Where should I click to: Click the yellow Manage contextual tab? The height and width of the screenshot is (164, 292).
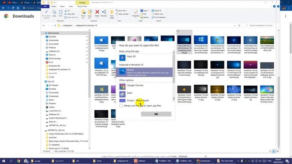(82, 2)
